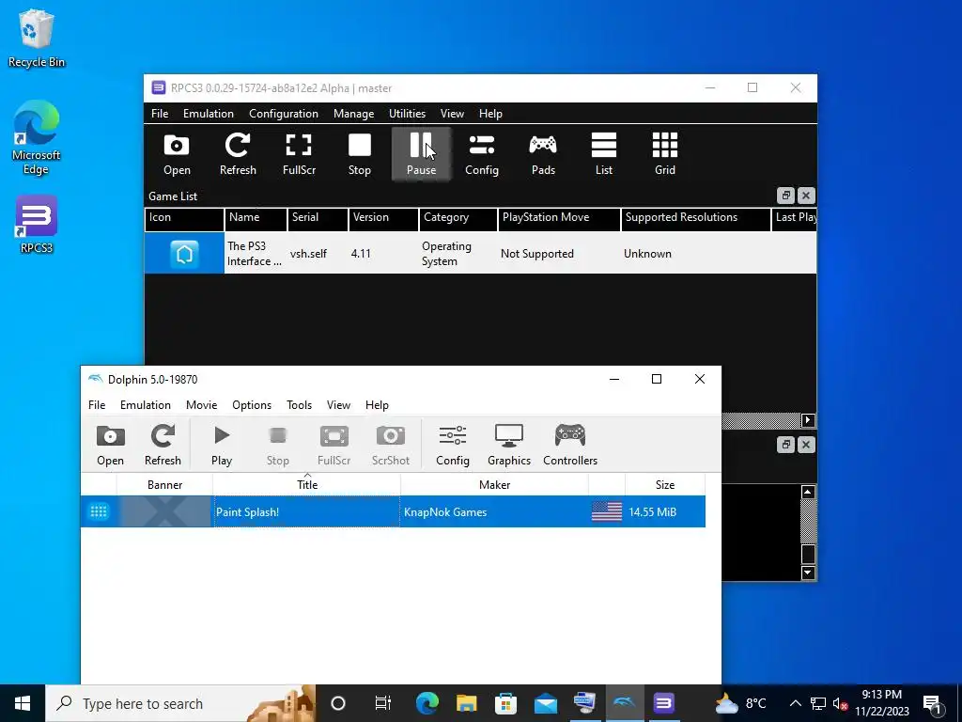Click Refresh in RPCS3 toolbar
The height and width of the screenshot is (722, 962).
238,155
